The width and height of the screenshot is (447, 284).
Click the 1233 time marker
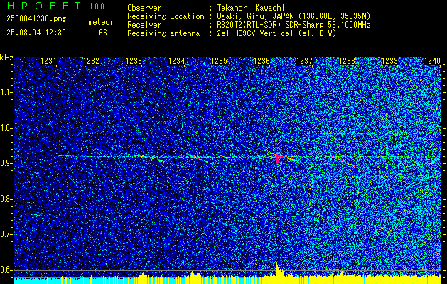point(134,61)
